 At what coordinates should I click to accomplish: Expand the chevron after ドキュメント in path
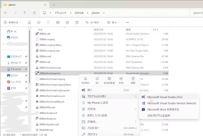(71, 13)
